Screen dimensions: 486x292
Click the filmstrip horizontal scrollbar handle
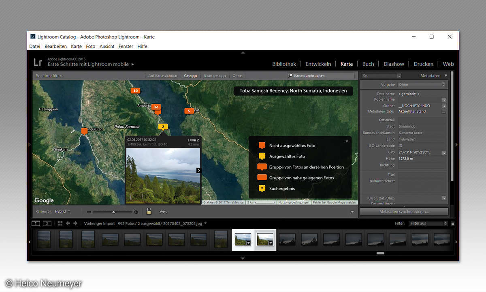pyautogui.click(x=380, y=253)
